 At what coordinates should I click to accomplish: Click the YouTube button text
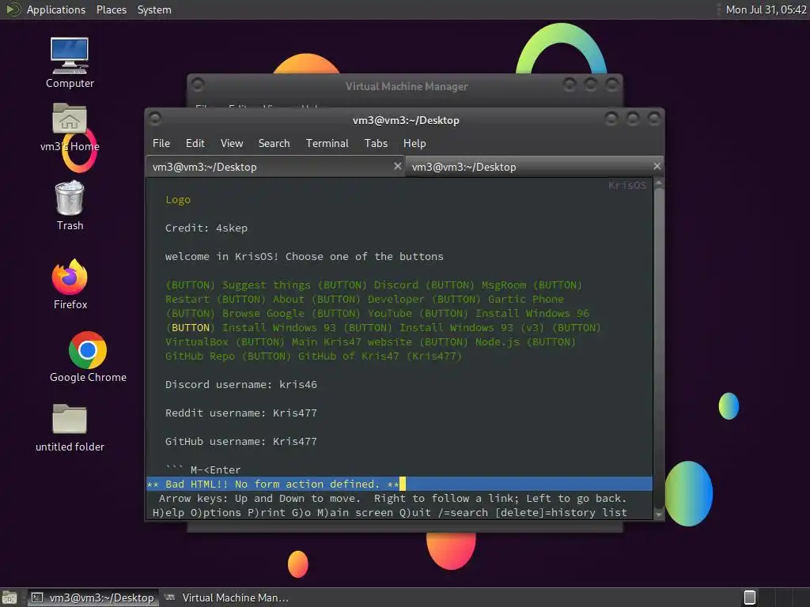click(x=389, y=313)
